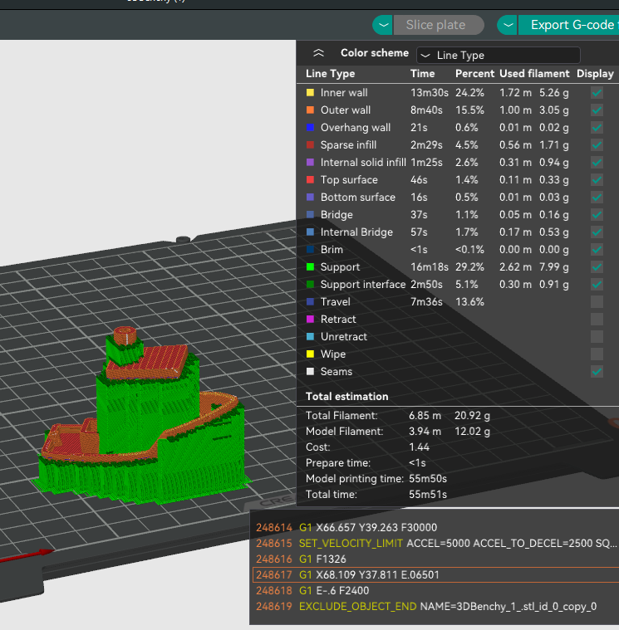Screen dimensions: 619x630
Task: Toggle Bridge display checkbox
Action: click(597, 214)
